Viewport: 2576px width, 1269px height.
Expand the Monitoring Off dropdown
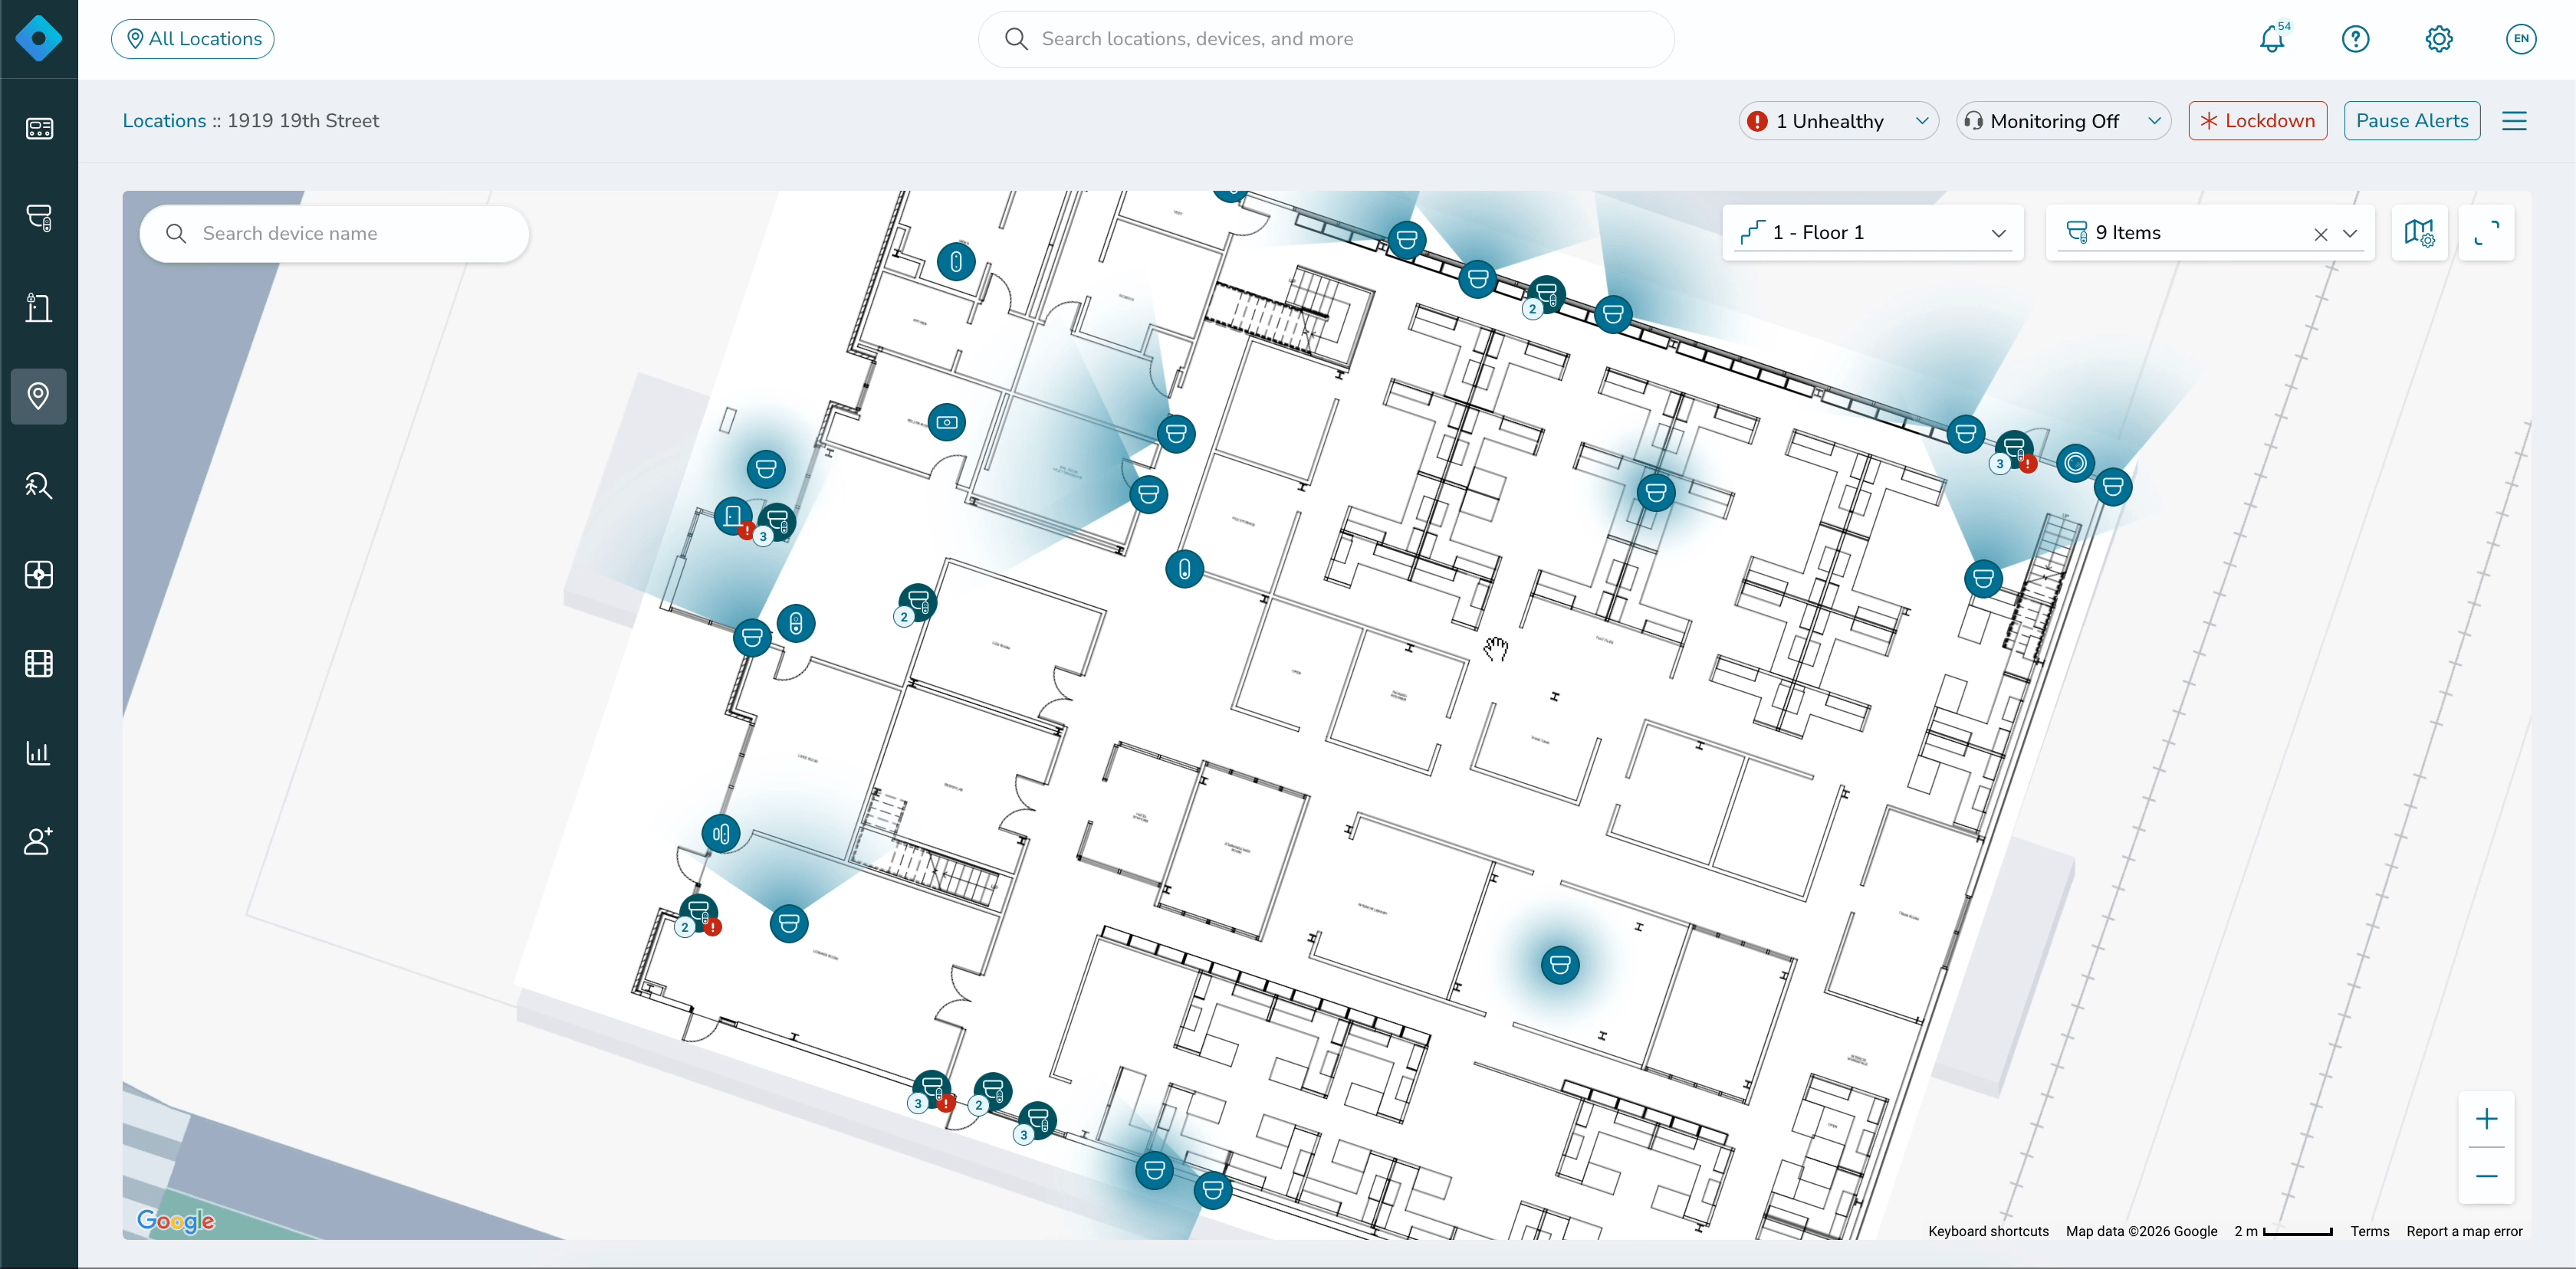[2063, 121]
